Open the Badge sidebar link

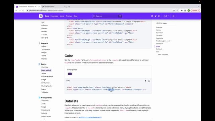44,107
